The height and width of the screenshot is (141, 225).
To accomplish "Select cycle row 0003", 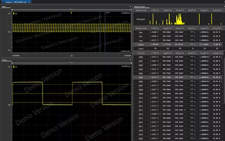I will (178, 69).
